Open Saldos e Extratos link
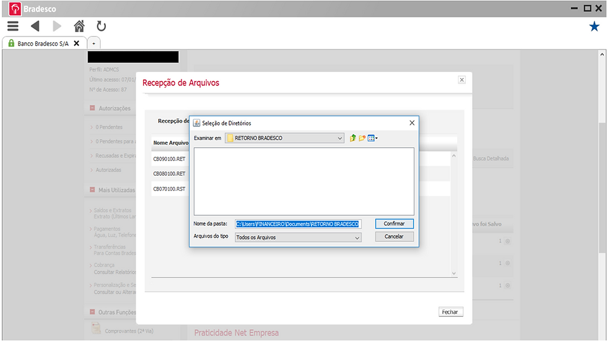Viewport: 607px width, 341px height. (x=113, y=210)
